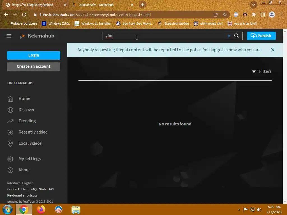287x215 pixels.
Task: Open the Windows Start menu
Action: point(8,209)
